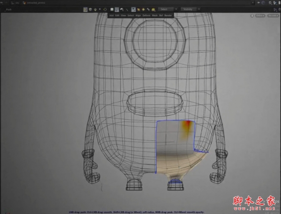Open the Ref menu
This screenshot has height=214, width=281.
pos(161,15)
